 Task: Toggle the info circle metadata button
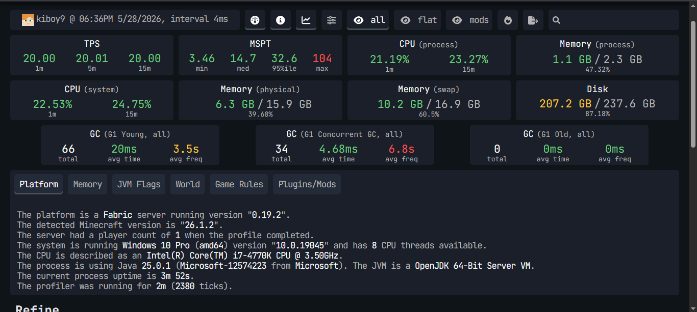[x=281, y=20]
